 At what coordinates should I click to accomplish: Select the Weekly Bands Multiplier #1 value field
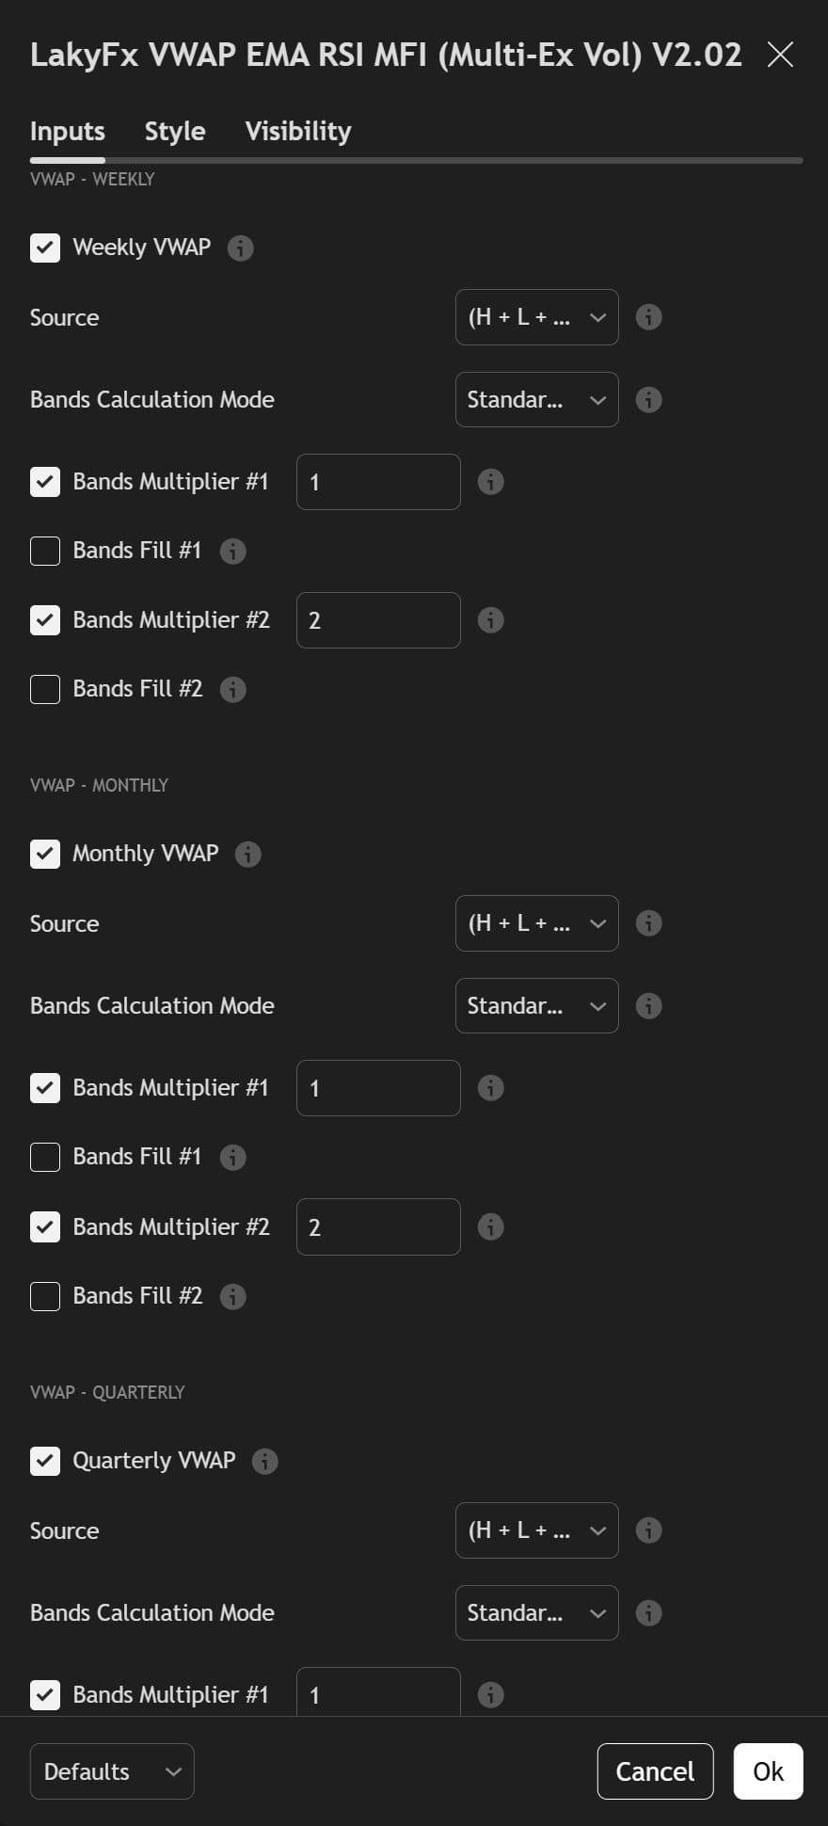(x=377, y=481)
